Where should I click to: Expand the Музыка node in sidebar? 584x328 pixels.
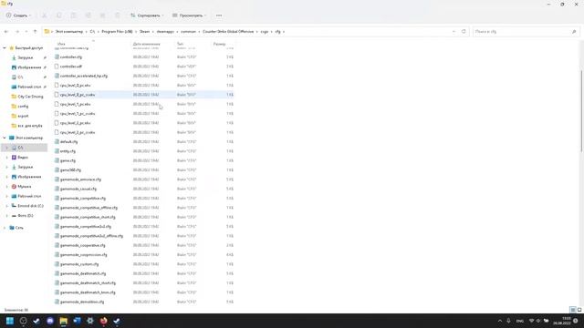pos(6,186)
